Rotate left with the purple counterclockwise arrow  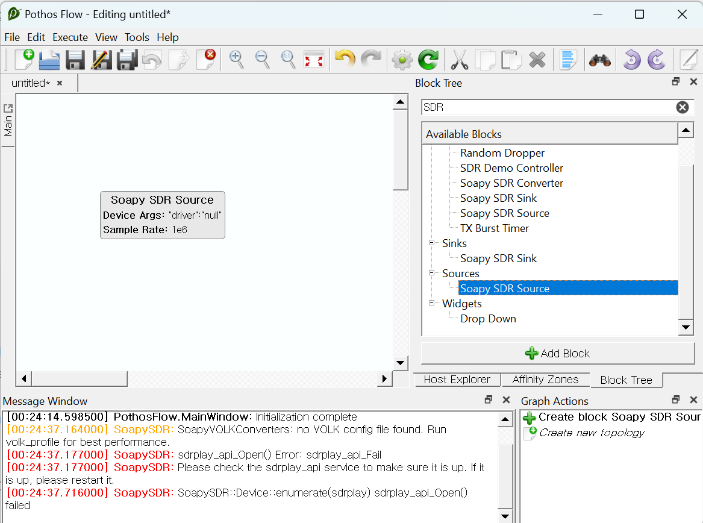tap(631, 60)
